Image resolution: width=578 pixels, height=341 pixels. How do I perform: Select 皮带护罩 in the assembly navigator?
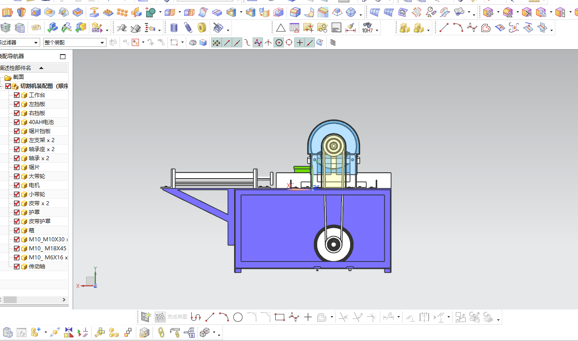click(40, 221)
